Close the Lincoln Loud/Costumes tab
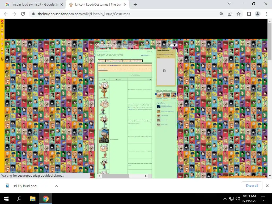This screenshot has height=204, width=272. click(x=125, y=5)
